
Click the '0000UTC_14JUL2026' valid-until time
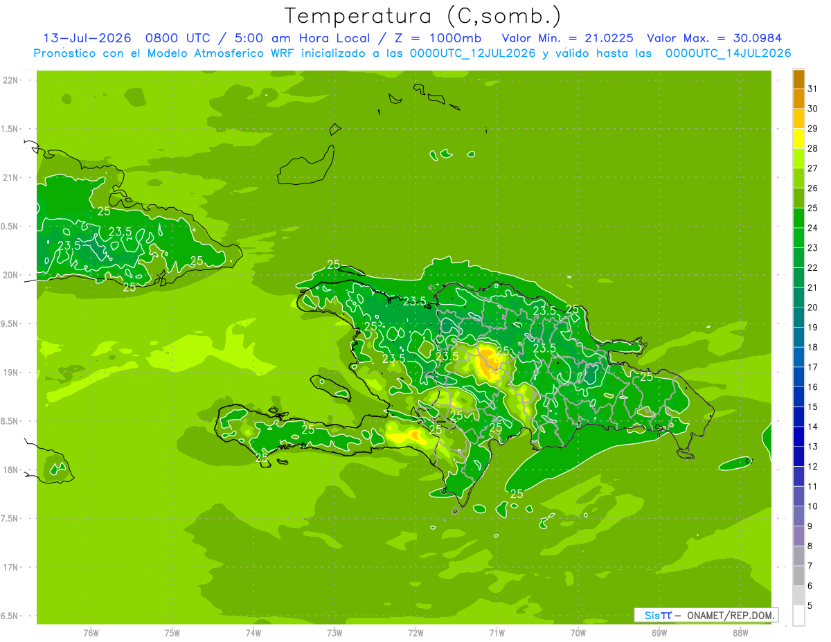tap(729, 53)
